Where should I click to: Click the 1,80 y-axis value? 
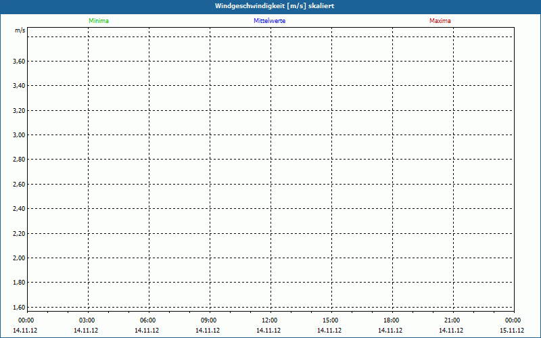(x=19, y=283)
